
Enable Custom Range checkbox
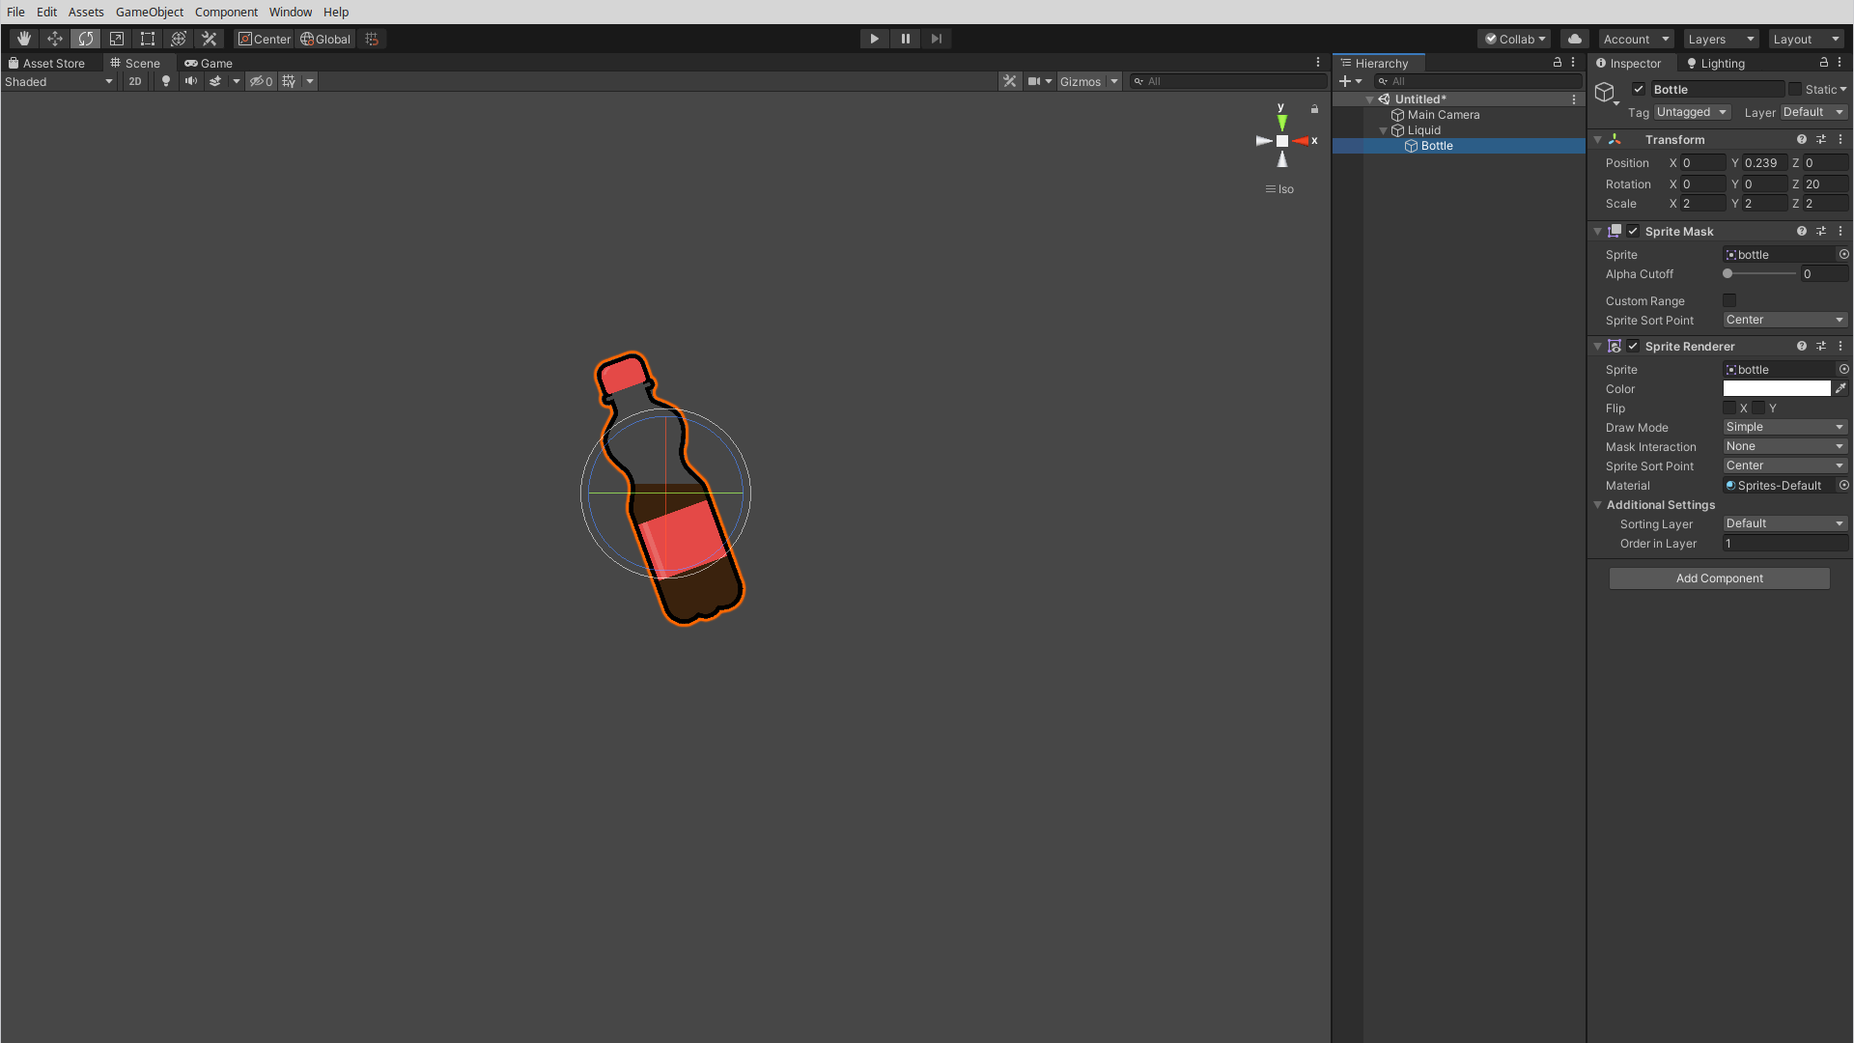pyautogui.click(x=1729, y=301)
